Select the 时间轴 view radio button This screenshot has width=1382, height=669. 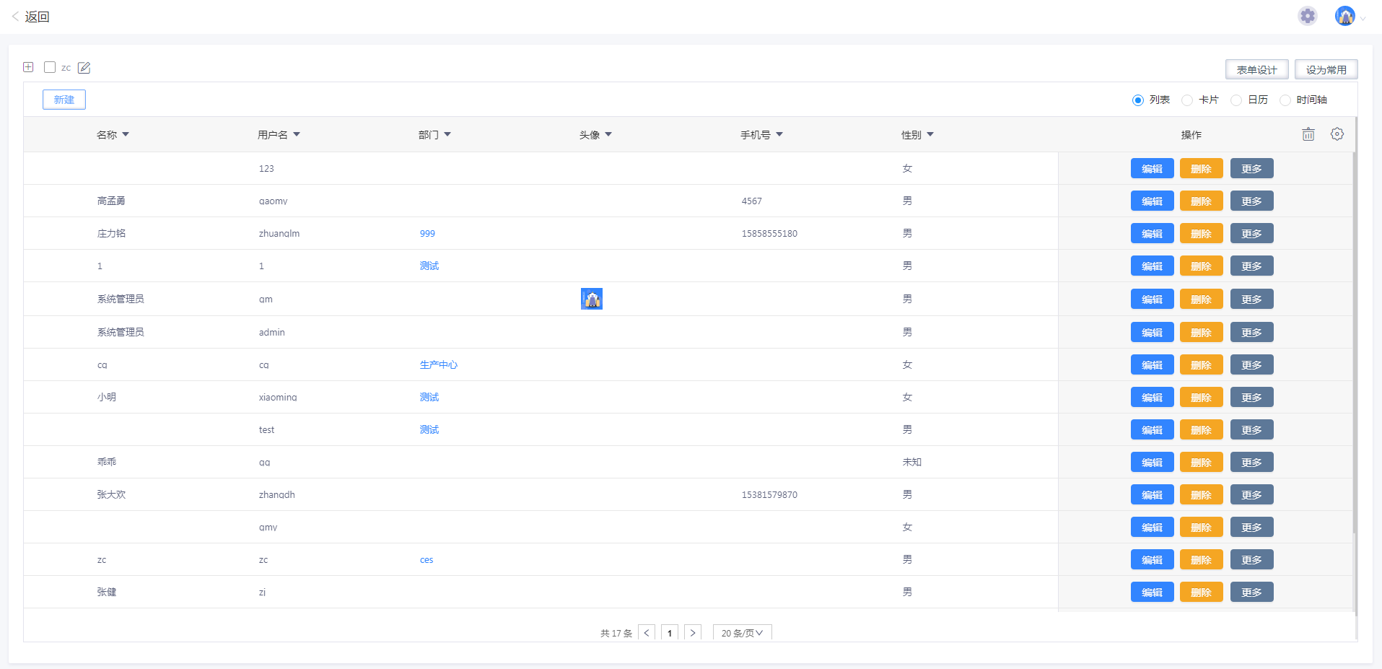(x=1285, y=100)
